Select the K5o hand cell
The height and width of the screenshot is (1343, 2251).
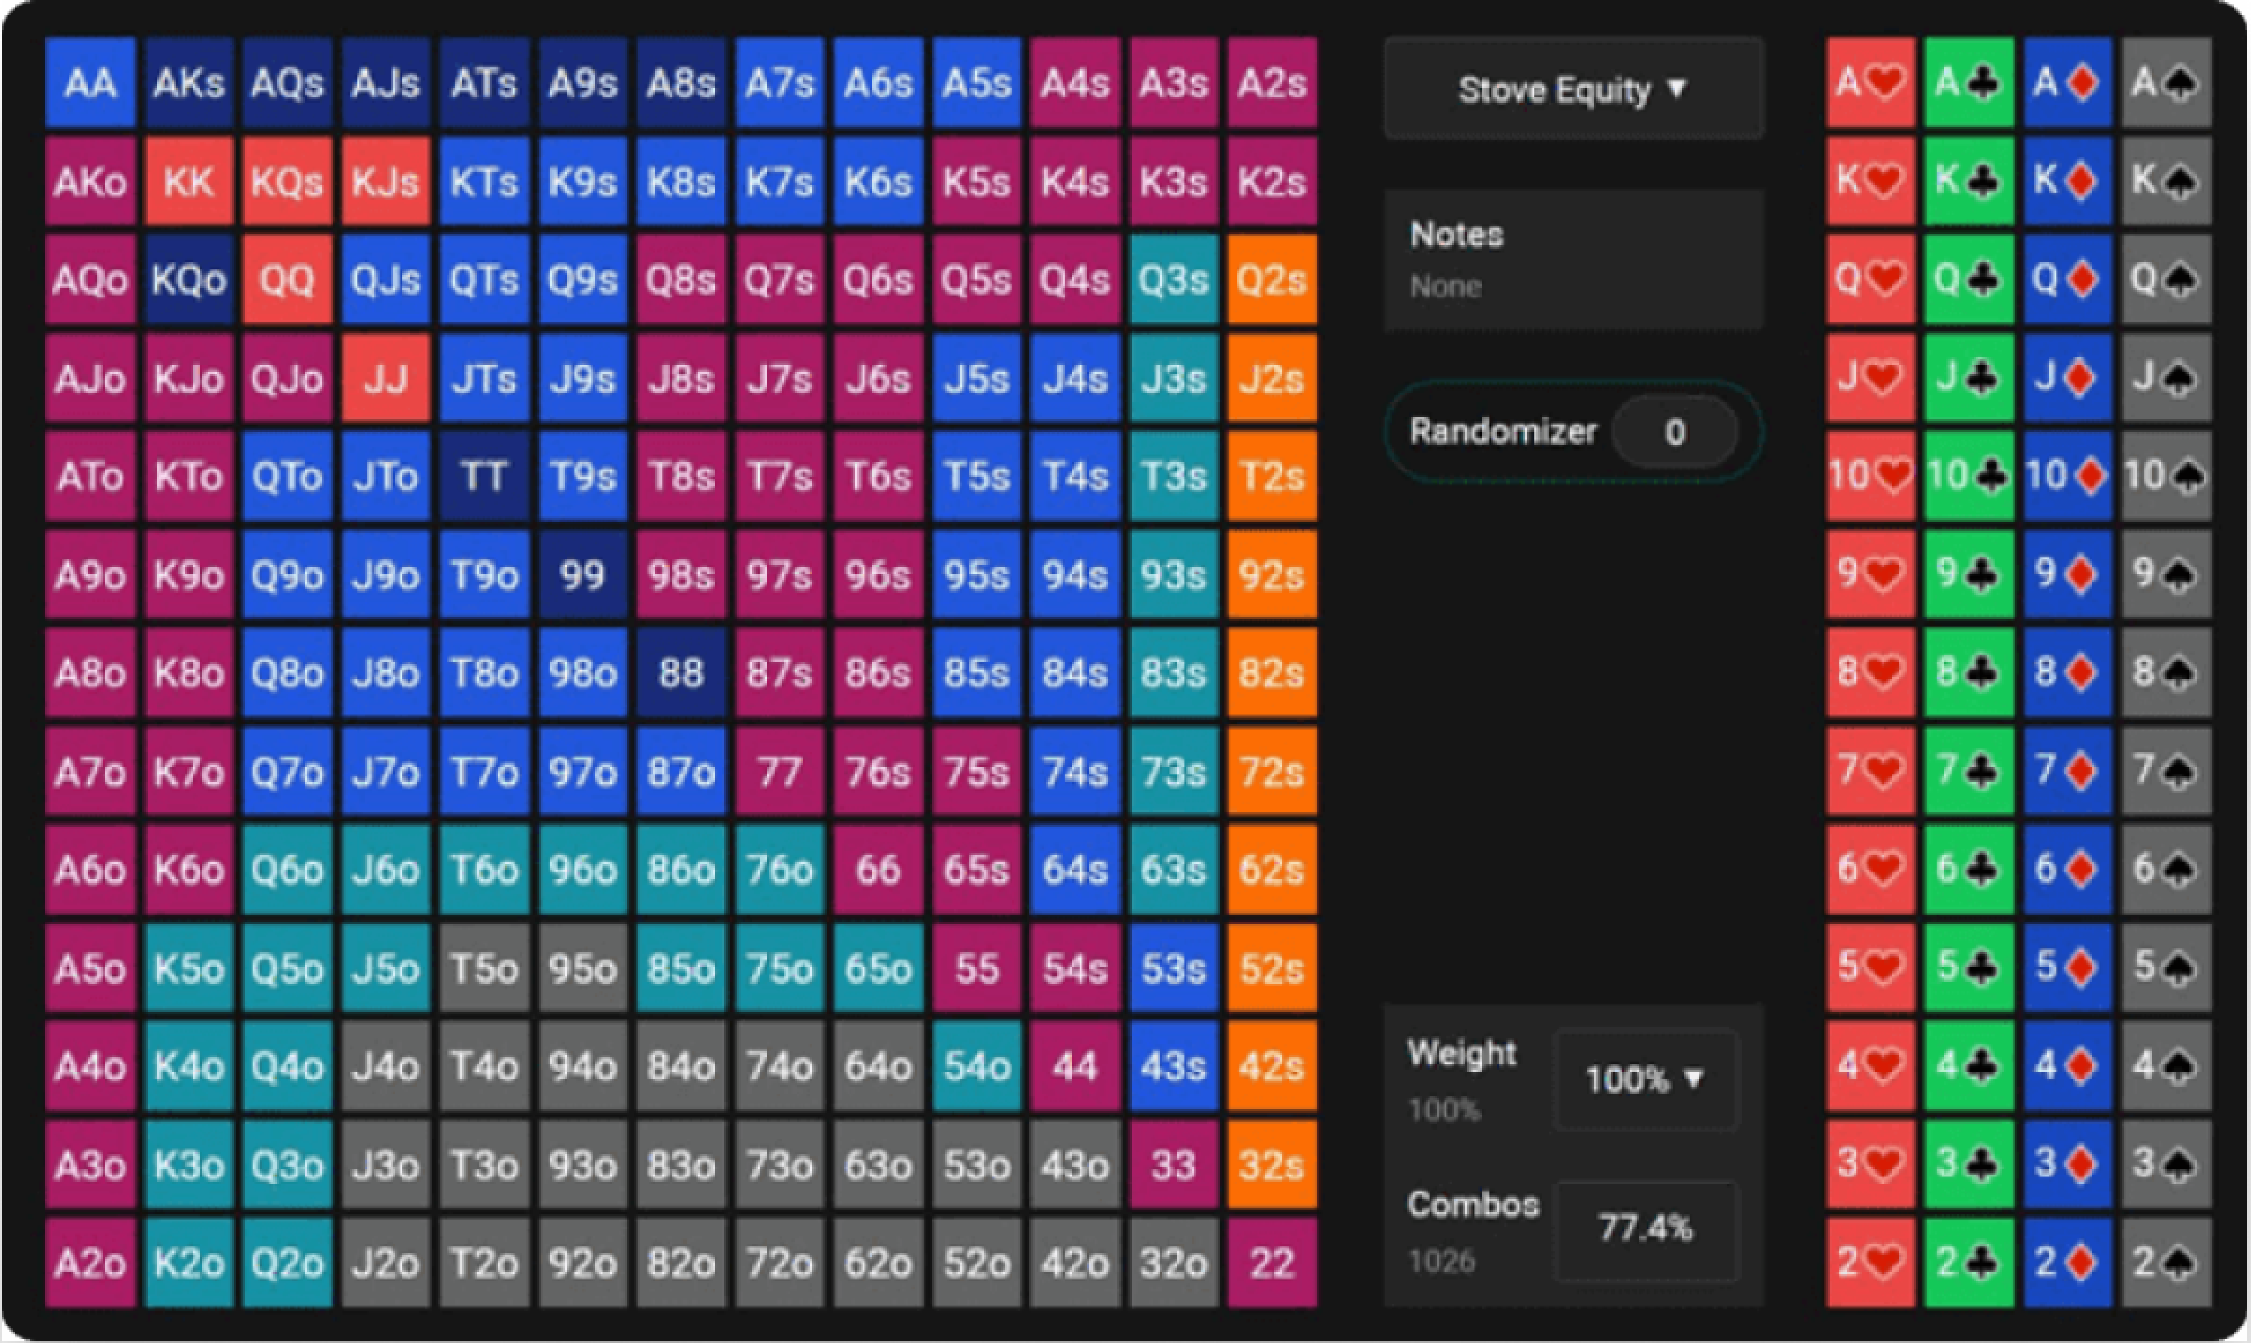point(189,968)
